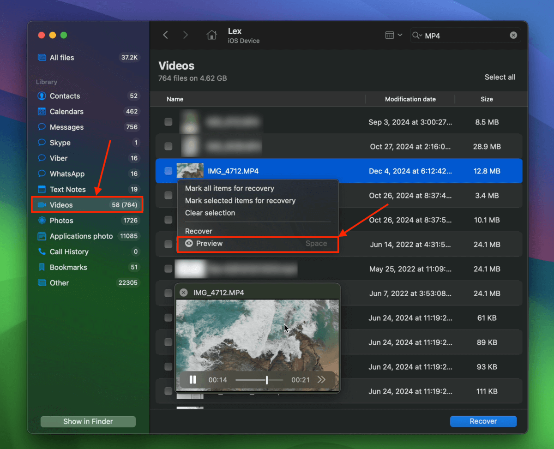The image size is (554, 449).
Task: Click the Home icon in toolbar
Action: 211,35
